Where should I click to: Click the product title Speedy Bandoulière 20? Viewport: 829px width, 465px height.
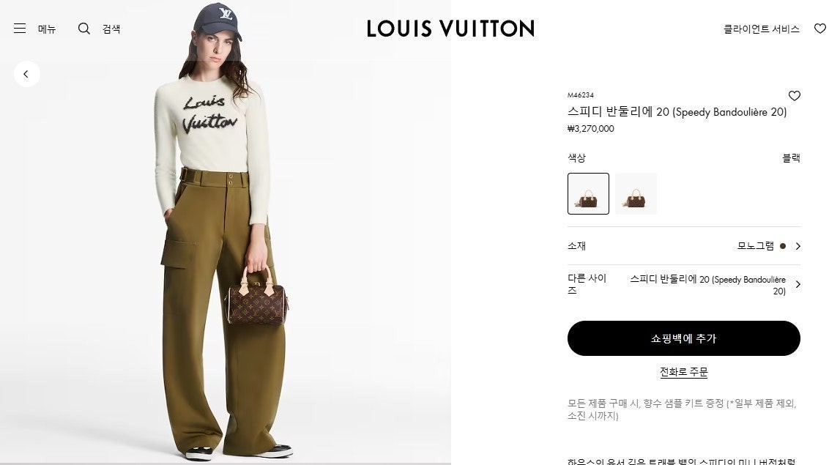click(x=677, y=112)
